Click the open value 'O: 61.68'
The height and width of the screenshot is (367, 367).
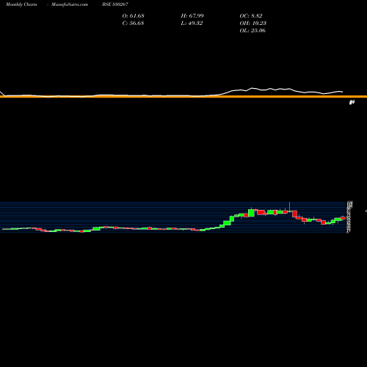(x=133, y=15)
